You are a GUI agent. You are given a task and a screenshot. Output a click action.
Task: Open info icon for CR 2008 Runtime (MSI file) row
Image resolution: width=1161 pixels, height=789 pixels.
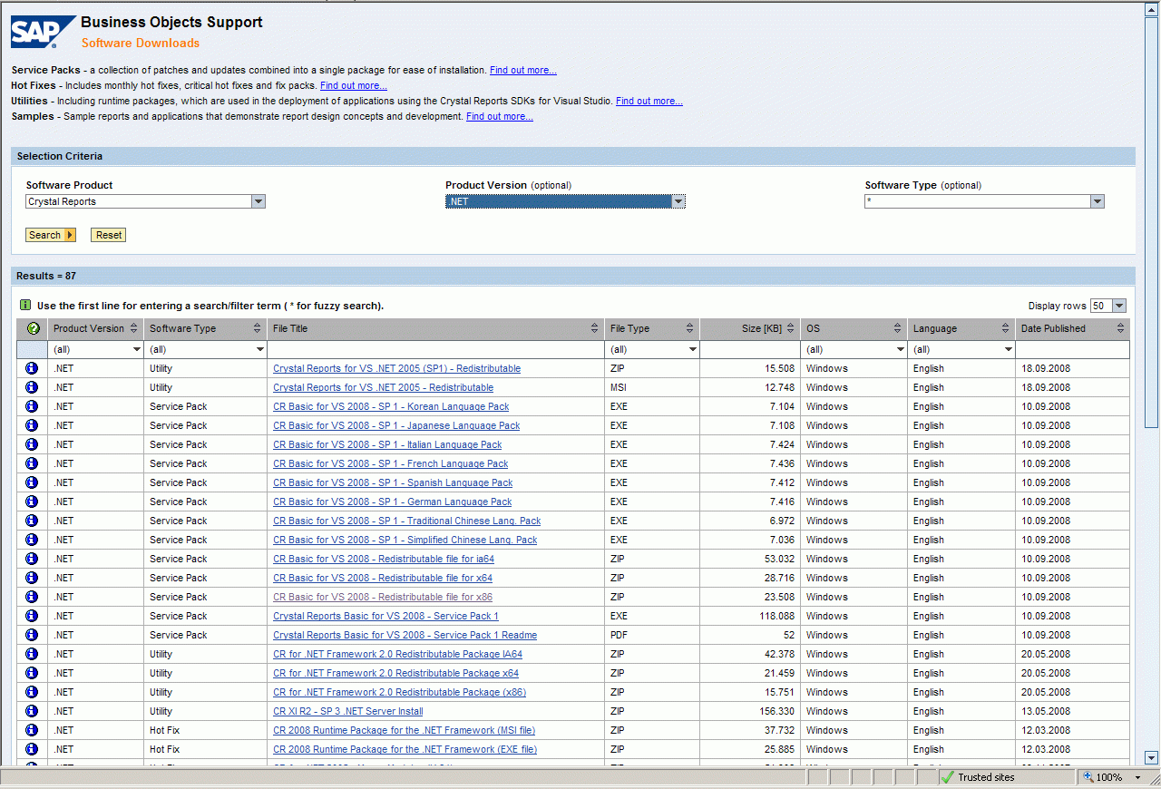coord(32,730)
